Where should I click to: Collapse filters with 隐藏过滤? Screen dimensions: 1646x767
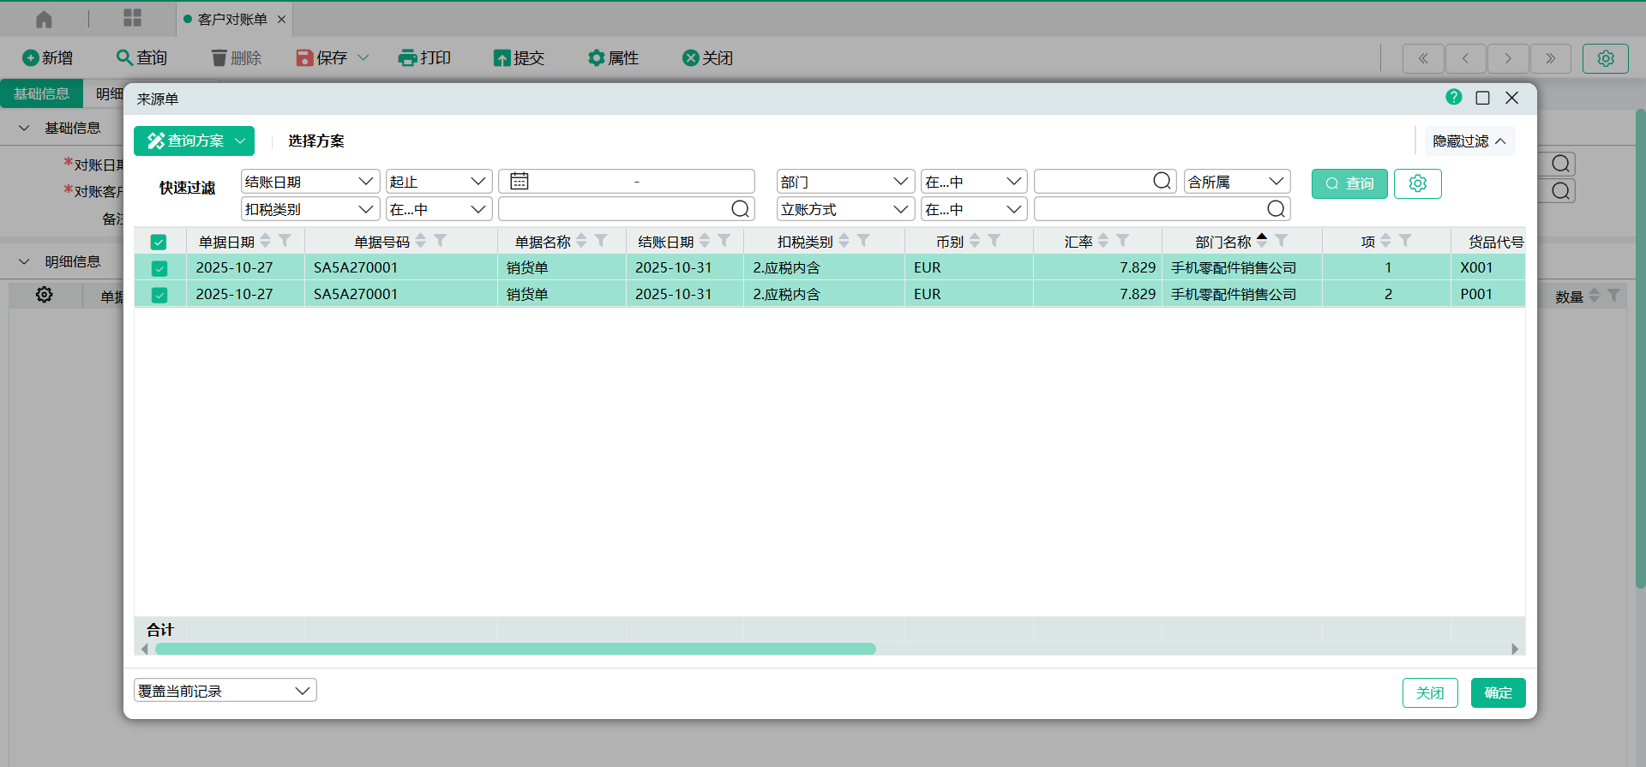(1469, 141)
